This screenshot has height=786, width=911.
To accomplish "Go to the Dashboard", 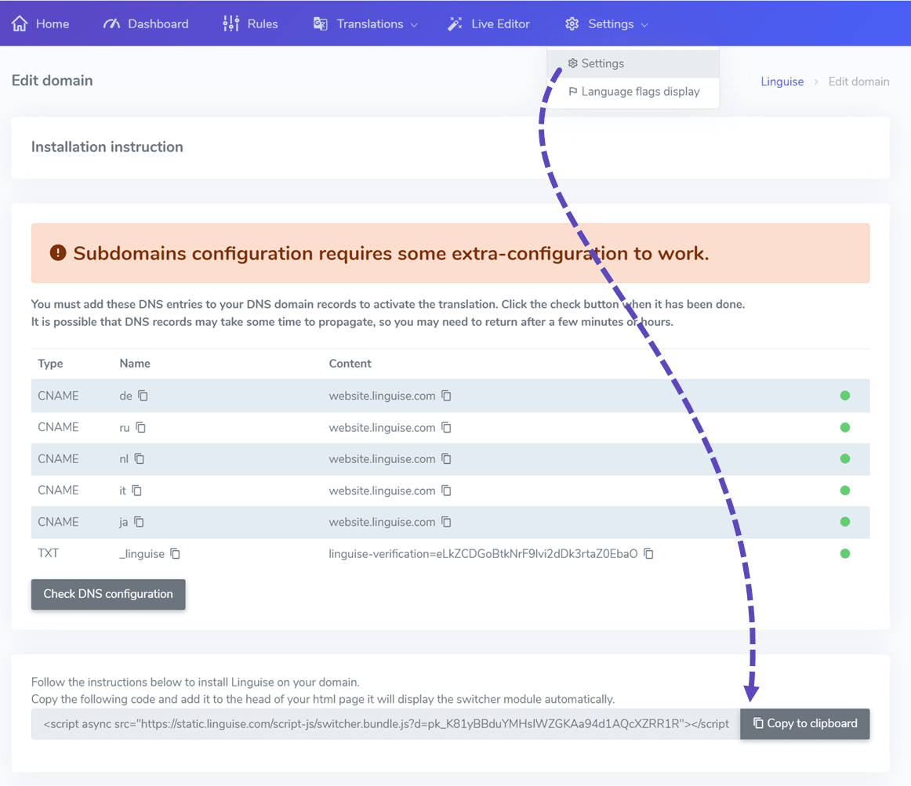I will coord(146,24).
